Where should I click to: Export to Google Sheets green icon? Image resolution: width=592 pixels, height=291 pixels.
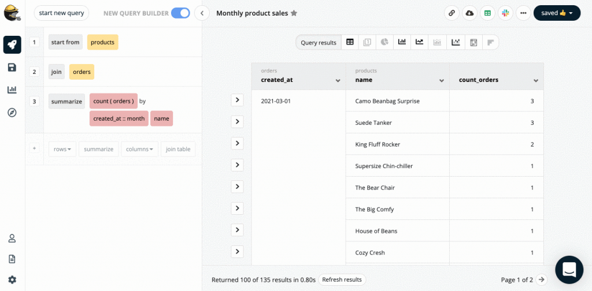coord(487,13)
